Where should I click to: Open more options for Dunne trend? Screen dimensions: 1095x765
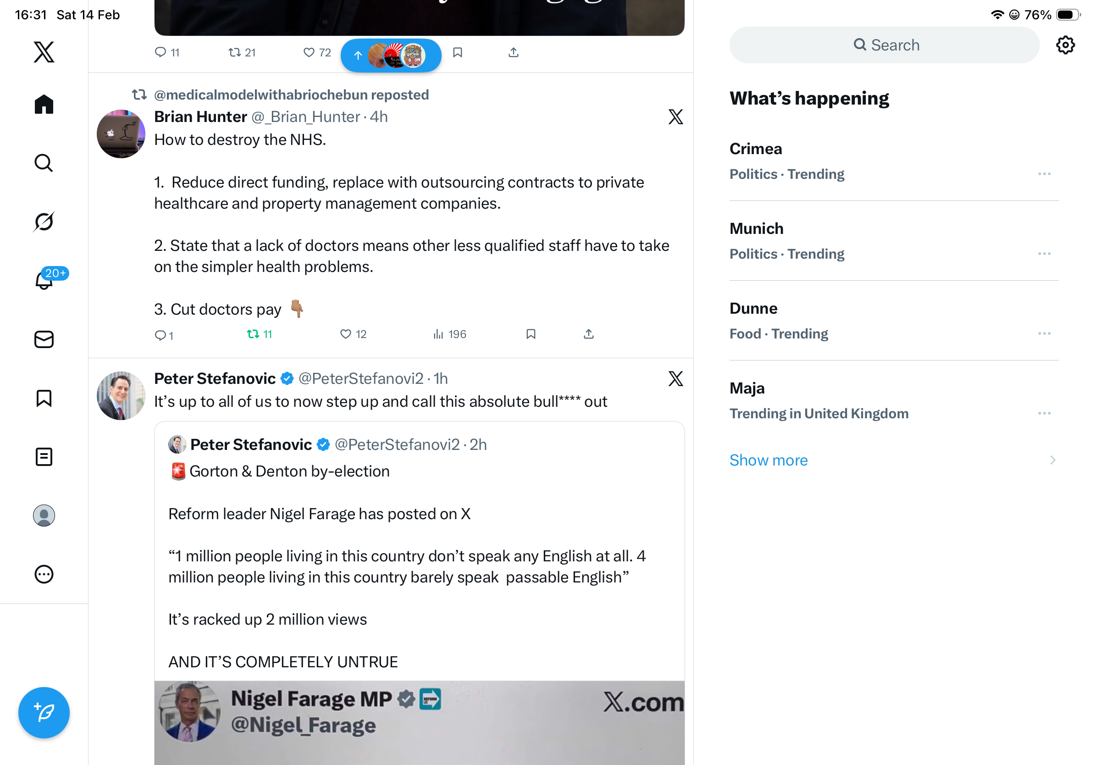tap(1044, 333)
